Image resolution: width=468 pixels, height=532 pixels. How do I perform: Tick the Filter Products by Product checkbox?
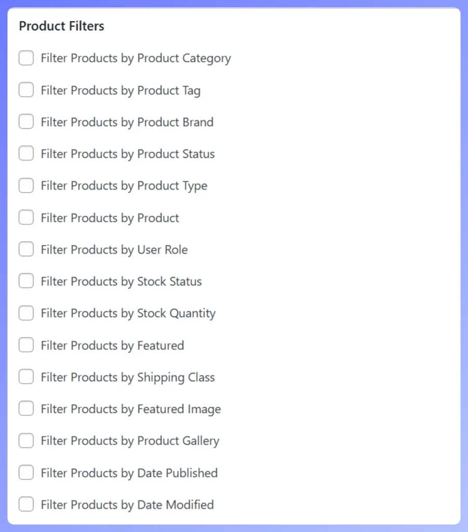pos(26,217)
